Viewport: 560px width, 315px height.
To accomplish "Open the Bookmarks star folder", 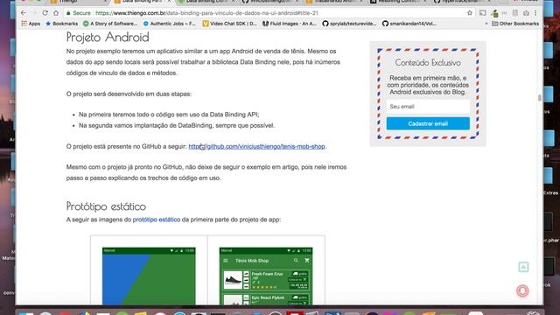I will pyautogui.click(x=62, y=24).
